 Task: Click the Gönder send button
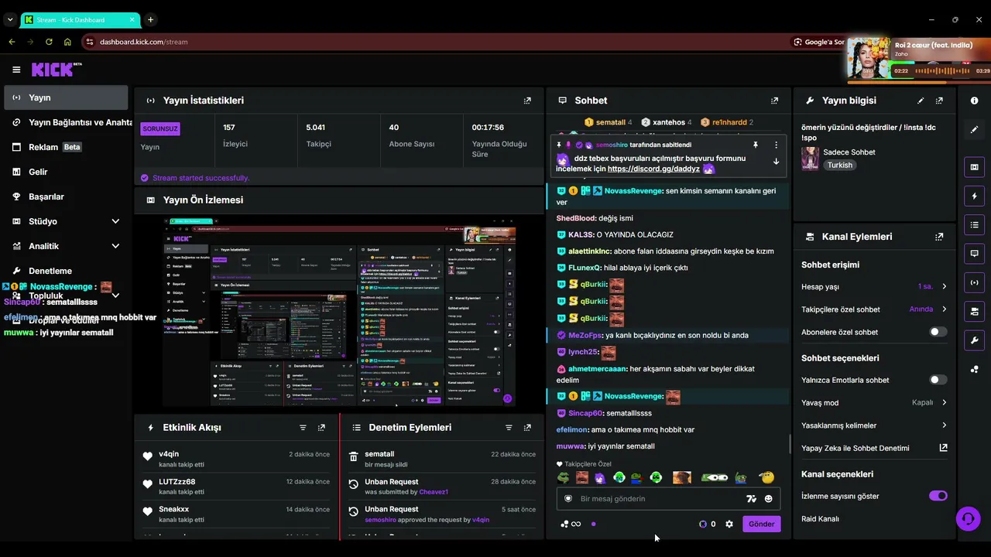pos(761,524)
